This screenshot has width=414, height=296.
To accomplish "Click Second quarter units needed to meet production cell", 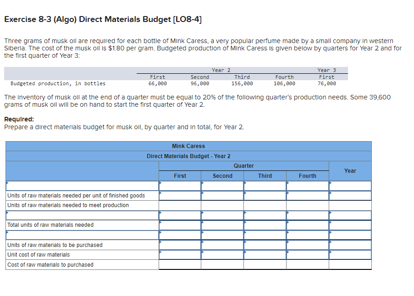I will (x=222, y=205).
